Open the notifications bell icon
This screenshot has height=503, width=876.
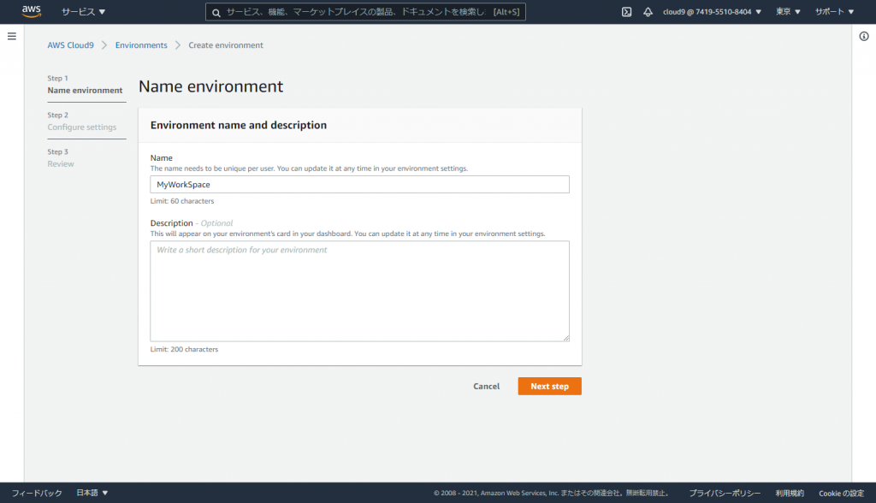coord(648,12)
